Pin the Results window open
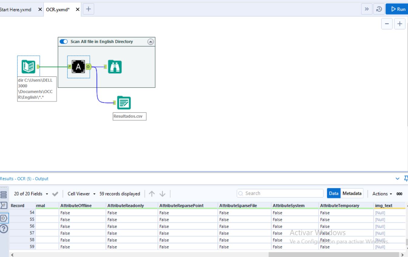 click(x=406, y=179)
